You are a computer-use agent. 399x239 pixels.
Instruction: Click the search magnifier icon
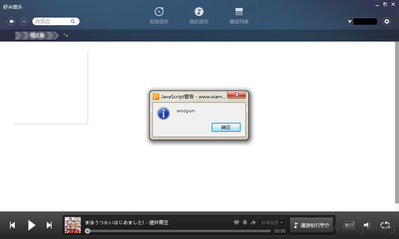(73, 21)
